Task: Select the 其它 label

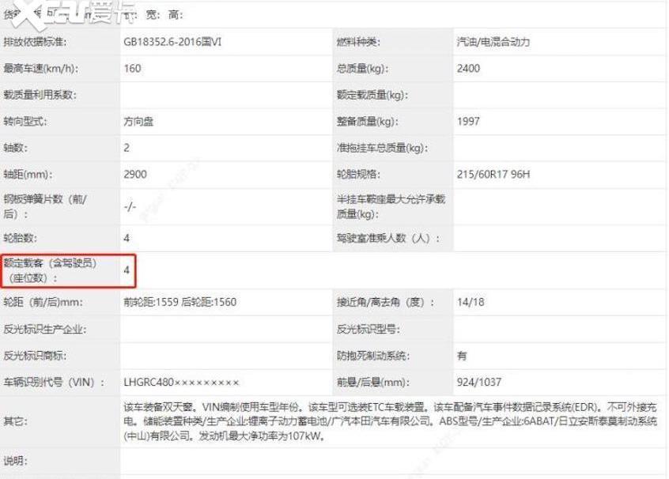Action: [16, 421]
